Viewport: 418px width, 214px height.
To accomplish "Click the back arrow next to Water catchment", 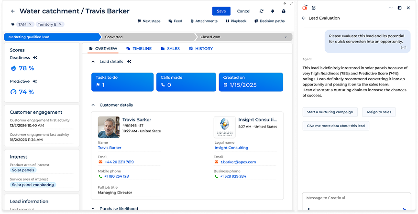I will 12,11.
